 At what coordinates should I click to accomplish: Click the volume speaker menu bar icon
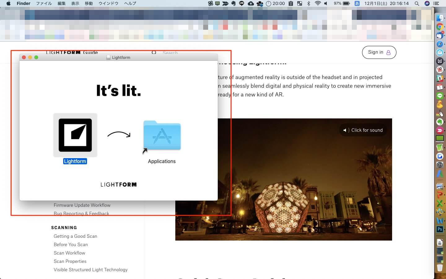pos(326,3)
